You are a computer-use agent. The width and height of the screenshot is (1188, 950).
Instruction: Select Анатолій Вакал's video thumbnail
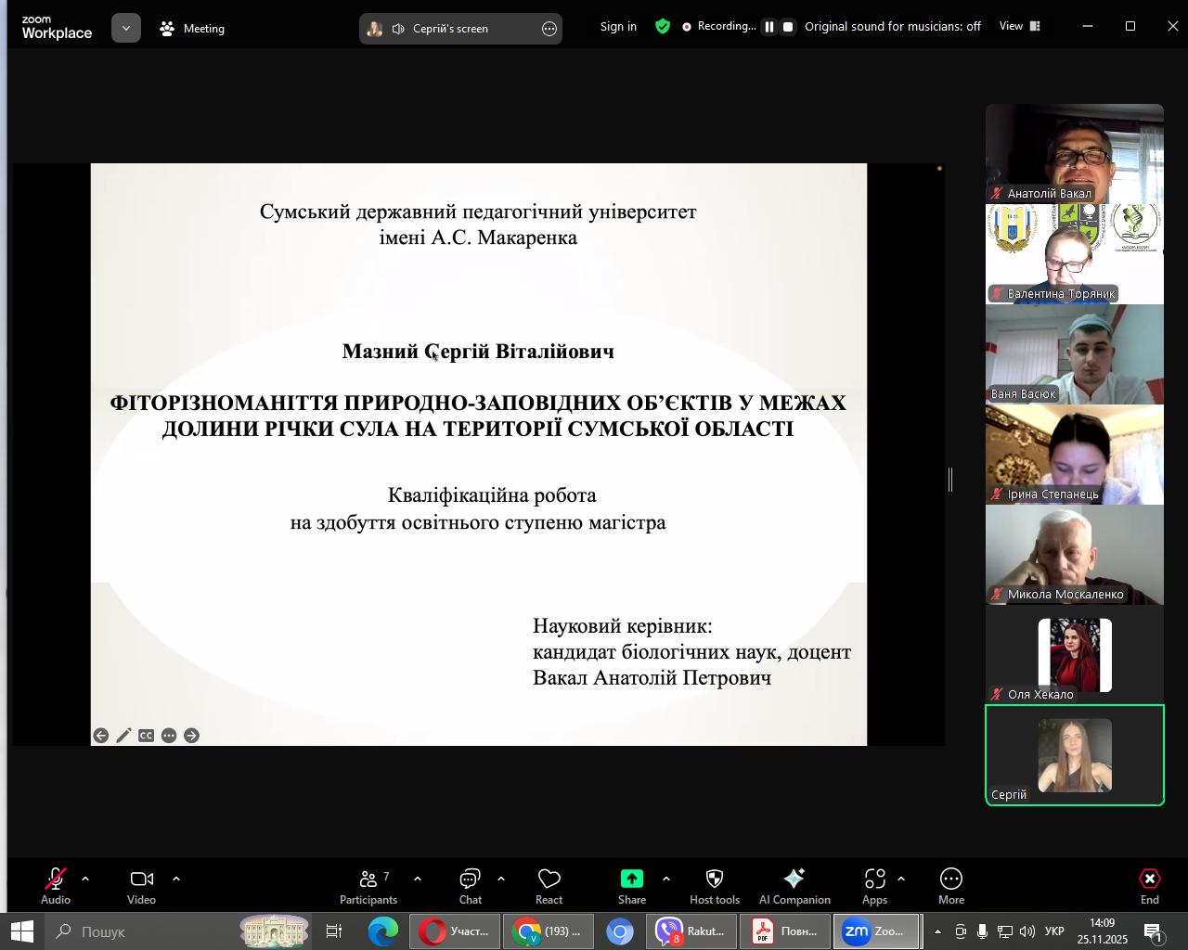(1074, 153)
